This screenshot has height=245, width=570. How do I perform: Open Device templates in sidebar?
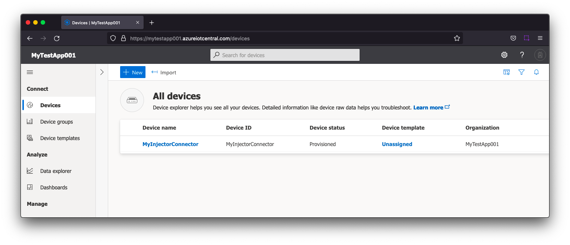[60, 138]
